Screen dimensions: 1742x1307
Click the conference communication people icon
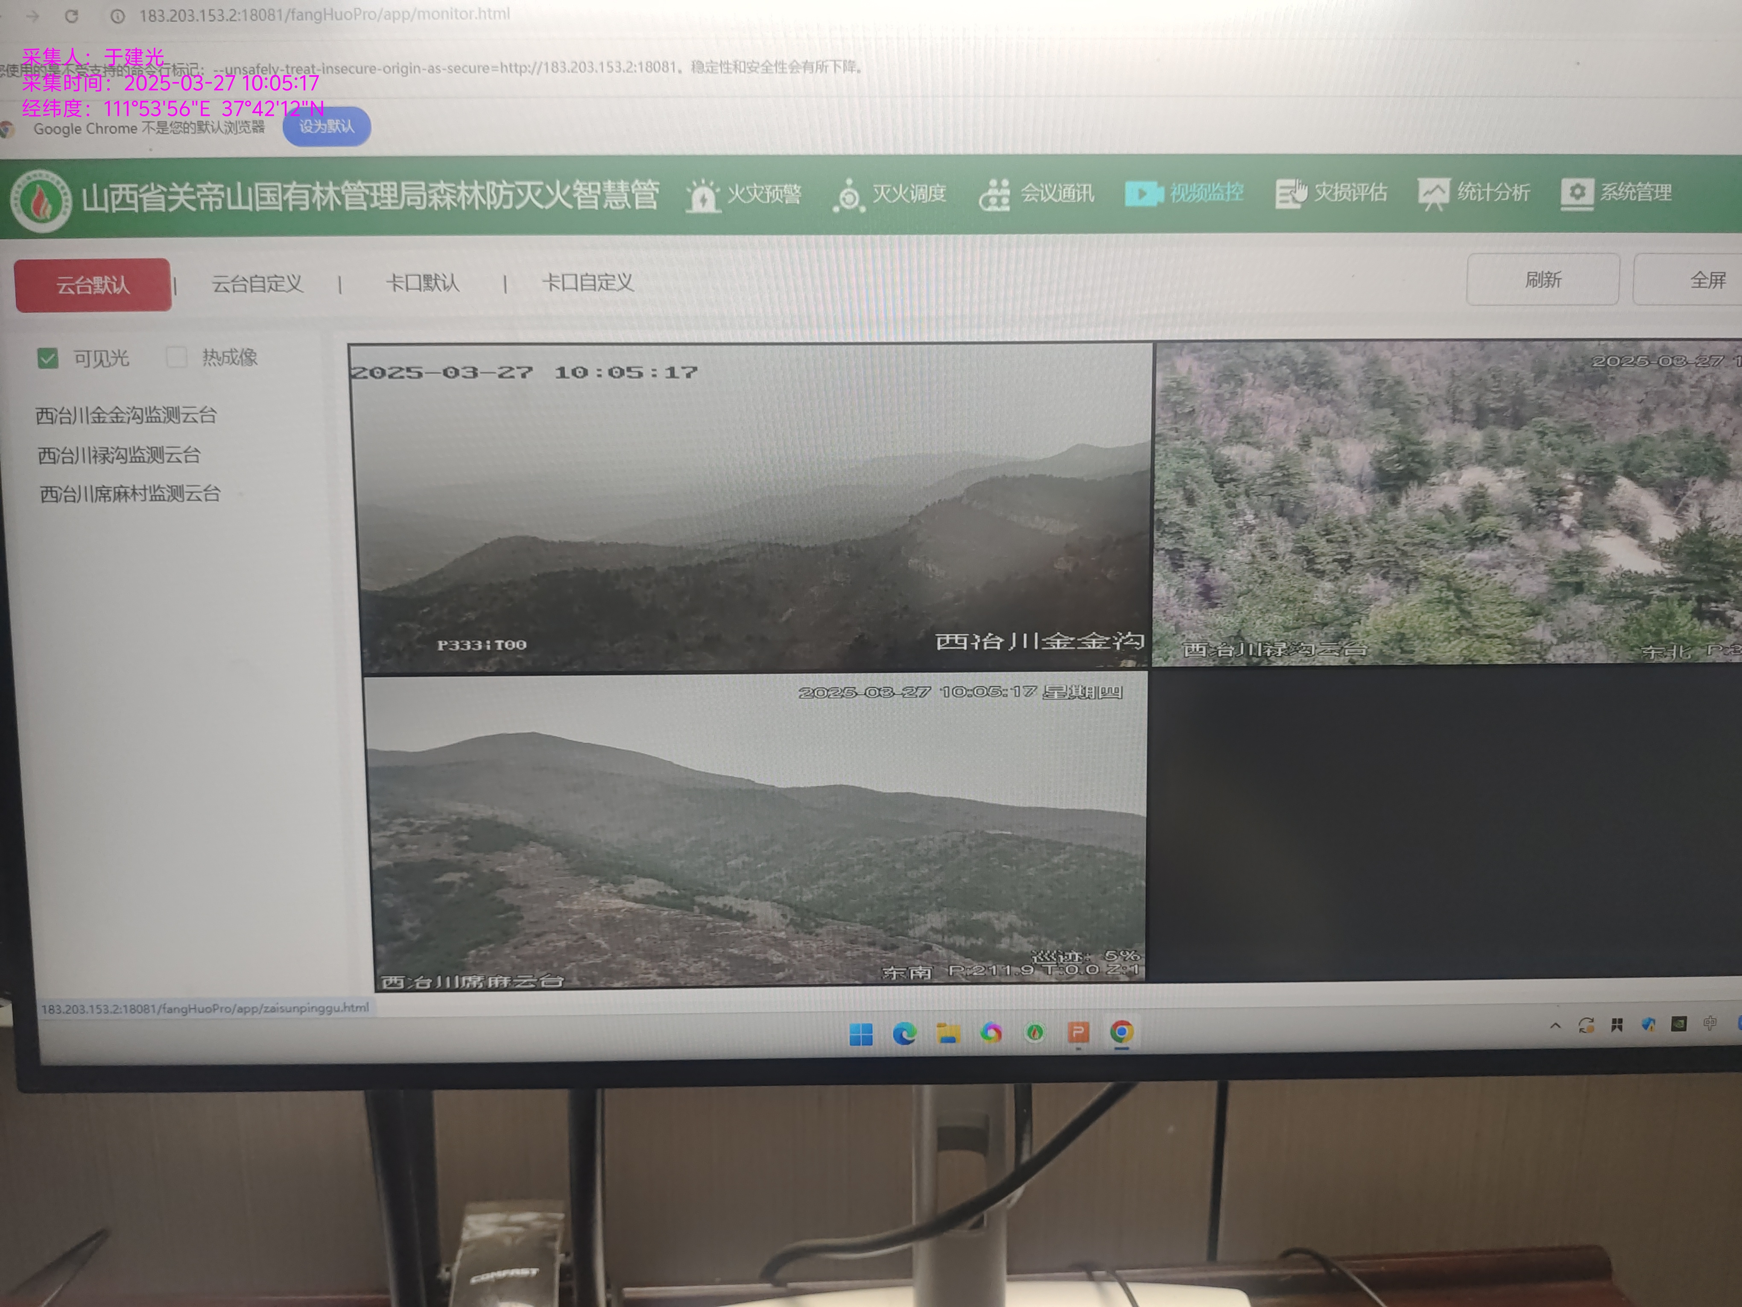tap(995, 194)
